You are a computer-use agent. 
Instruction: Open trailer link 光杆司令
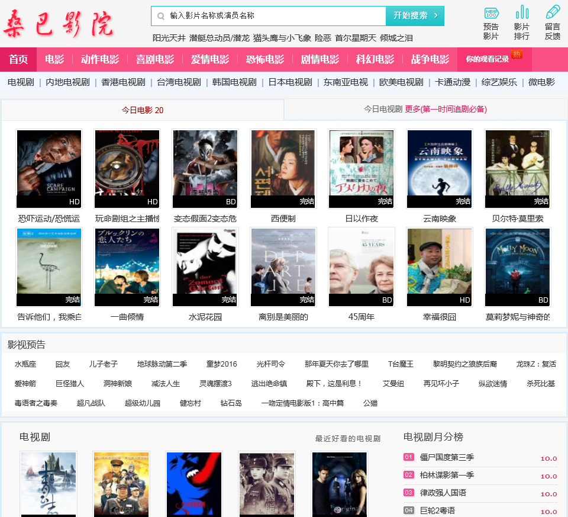[x=271, y=364]
